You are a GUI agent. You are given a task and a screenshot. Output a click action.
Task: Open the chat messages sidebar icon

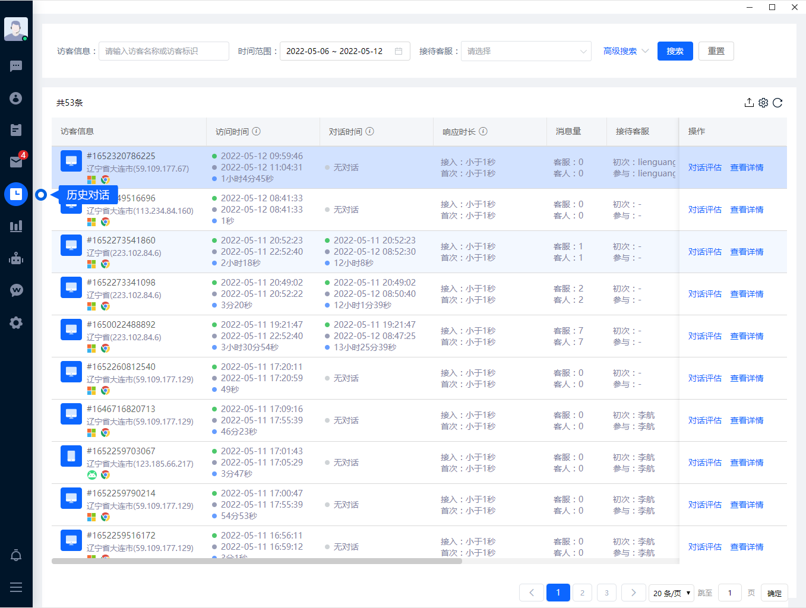click(x=16, y=66)
